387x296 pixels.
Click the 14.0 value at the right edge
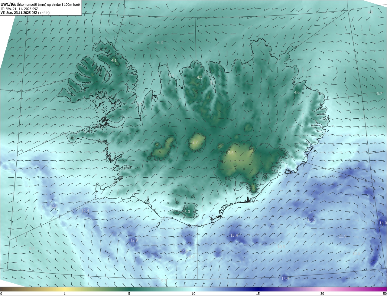click(x=383, y=223)
